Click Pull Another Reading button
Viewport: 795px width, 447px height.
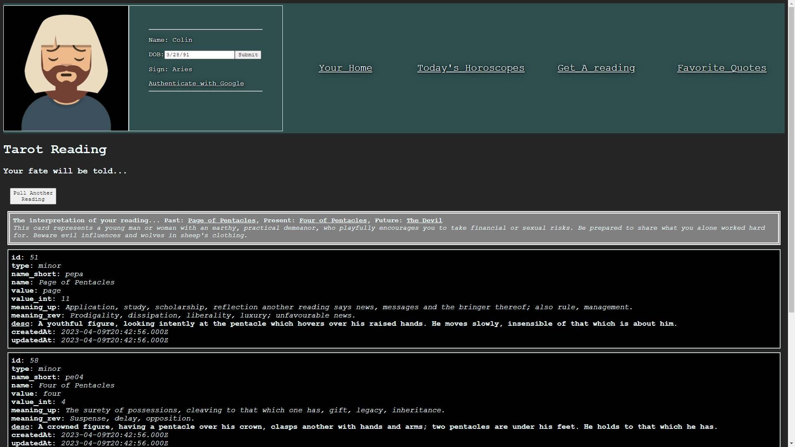click(33, 196)
